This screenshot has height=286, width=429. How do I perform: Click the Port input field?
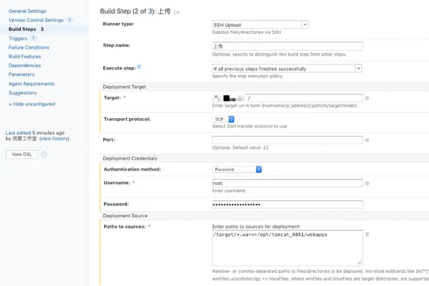(x=287, y=140)
